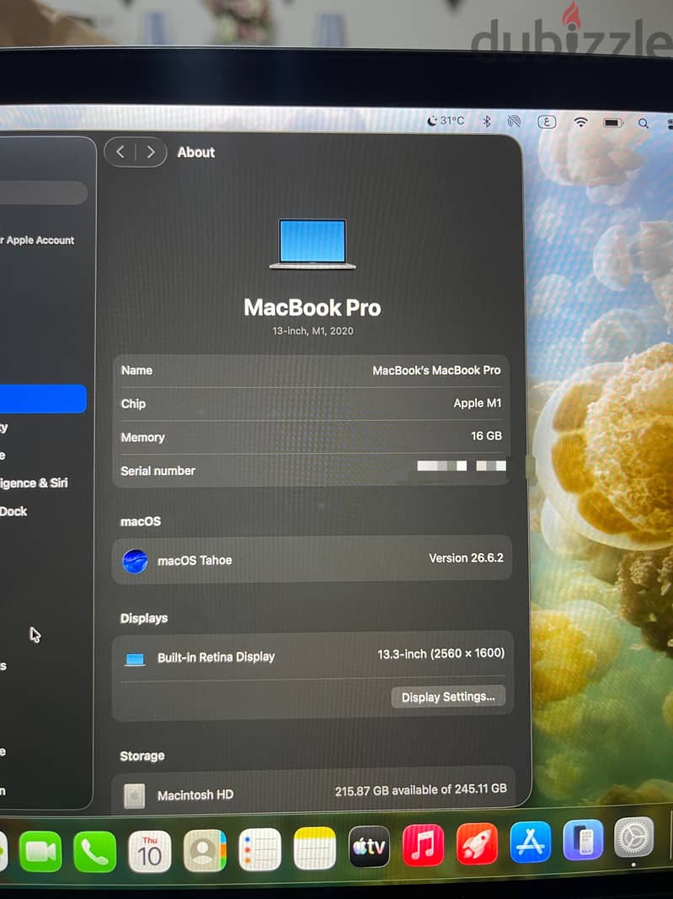The height and width of the screenshot is (899, 673).
Task: Click the Apple M1 chip value
Action: [477, 403]
